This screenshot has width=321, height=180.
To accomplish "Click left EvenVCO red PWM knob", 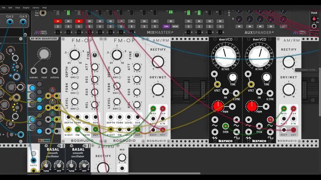I will [218, 106].
